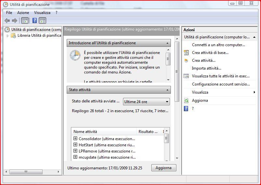Click the large clock image in Introduzione
Viewport: 261px width, 185px height.
[75, 55]
